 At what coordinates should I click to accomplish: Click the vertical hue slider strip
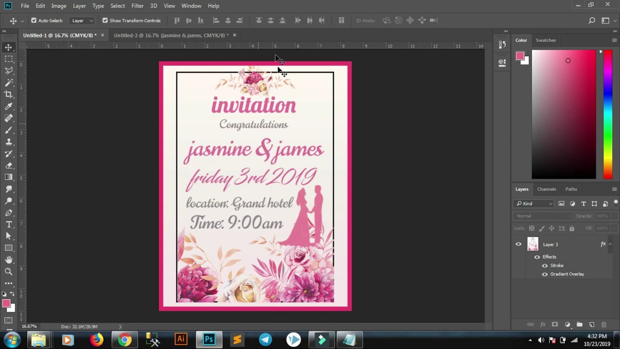[x=608, y=115]
